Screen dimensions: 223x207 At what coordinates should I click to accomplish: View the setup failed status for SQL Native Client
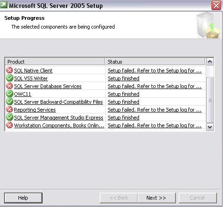(x=155, y=71)
